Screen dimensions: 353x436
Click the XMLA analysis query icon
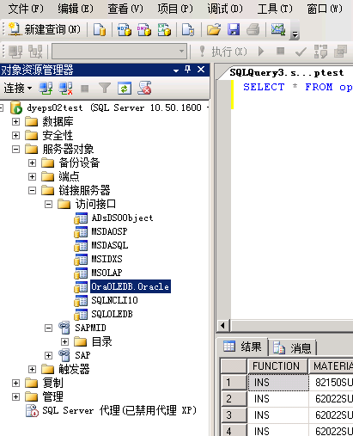pyautogui.click(x=164, y=29)
